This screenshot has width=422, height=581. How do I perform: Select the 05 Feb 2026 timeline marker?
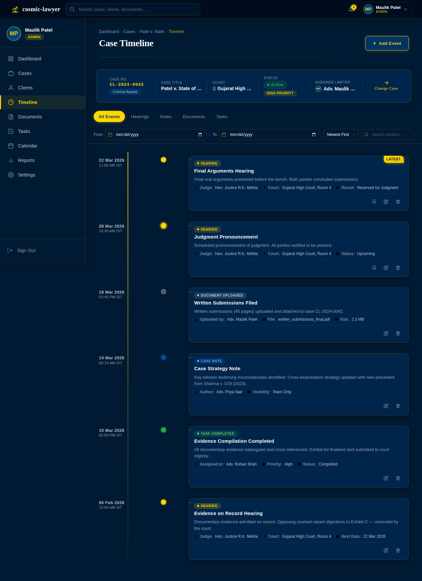coord(164,502)
